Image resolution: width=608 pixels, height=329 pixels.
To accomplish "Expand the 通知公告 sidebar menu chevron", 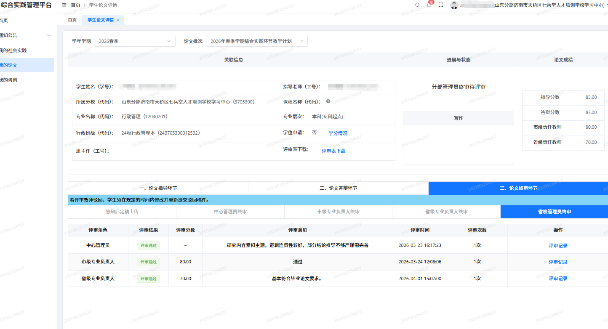I will click(49, 35).
